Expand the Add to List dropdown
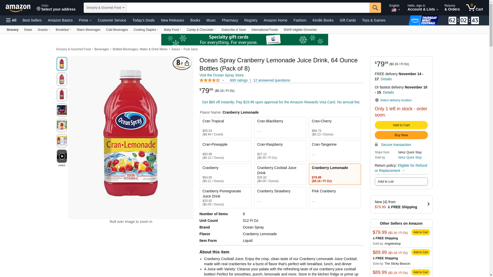This screenshot has height=277, width=493. [401, 182]
